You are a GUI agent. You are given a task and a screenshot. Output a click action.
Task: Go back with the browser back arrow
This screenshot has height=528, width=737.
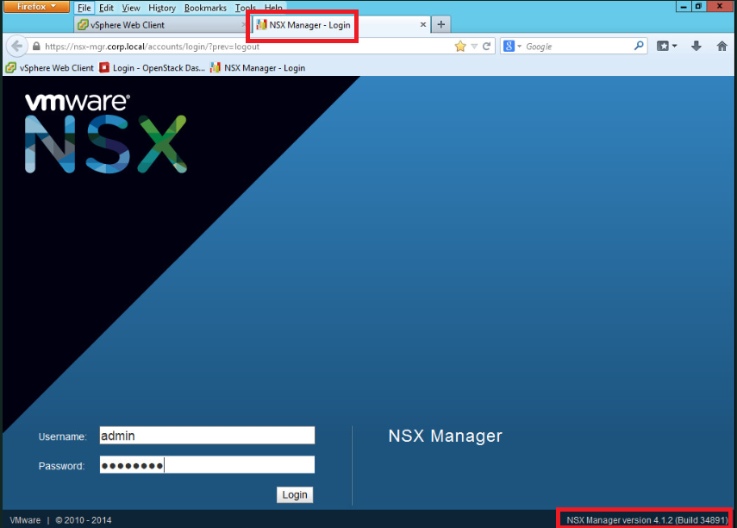click(x=16, y=46)
